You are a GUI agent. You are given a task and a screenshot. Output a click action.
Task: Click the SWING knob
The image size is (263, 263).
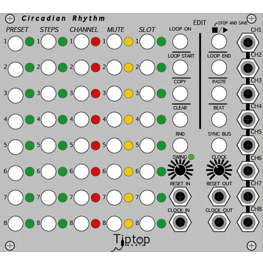[180, 170]
